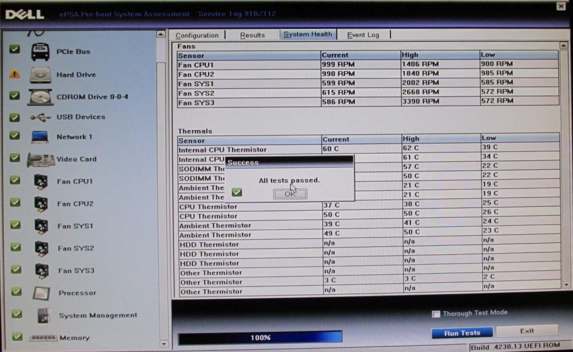Image resolution: width=573 pixels, height=352 pixels.
Task: Click the Thermals table Low column header
Action: pyautogui.click(x=520, y=138)
